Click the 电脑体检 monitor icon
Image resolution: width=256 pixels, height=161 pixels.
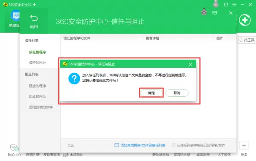tap(15, 16)
